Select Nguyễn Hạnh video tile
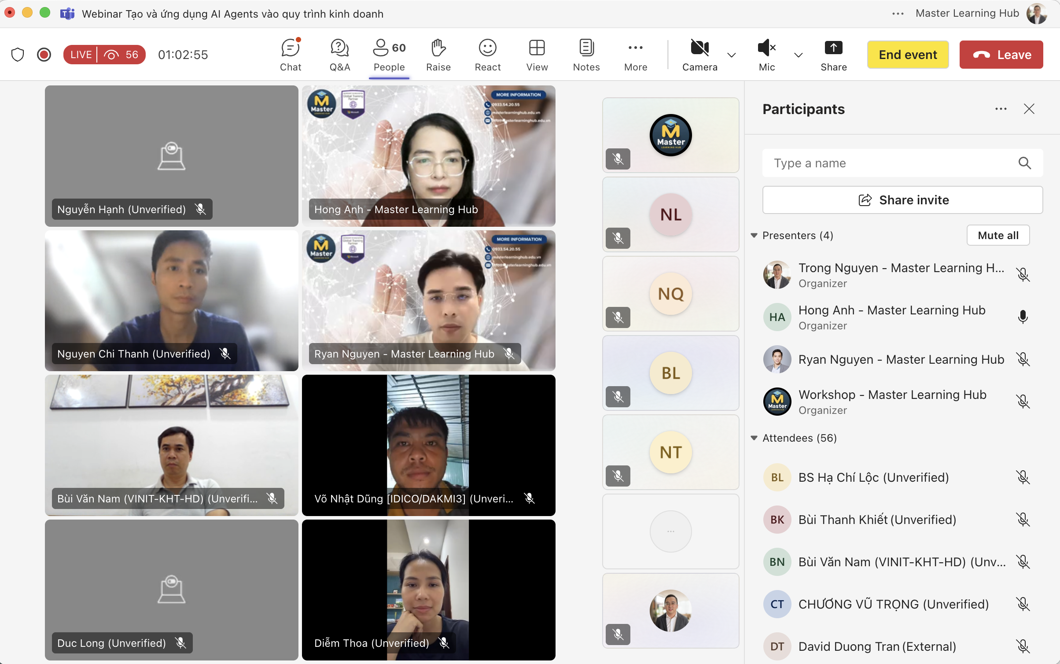 pos(172,156)
